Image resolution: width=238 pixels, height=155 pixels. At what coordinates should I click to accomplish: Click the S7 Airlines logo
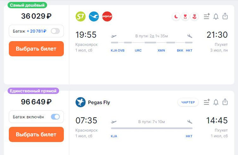81,16
